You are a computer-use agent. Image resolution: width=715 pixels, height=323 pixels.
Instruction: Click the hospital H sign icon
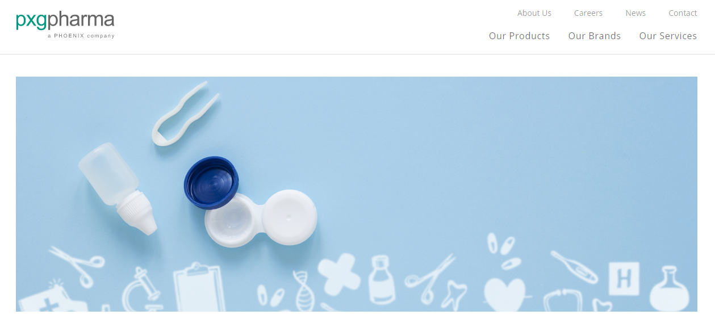coord(624,278)
